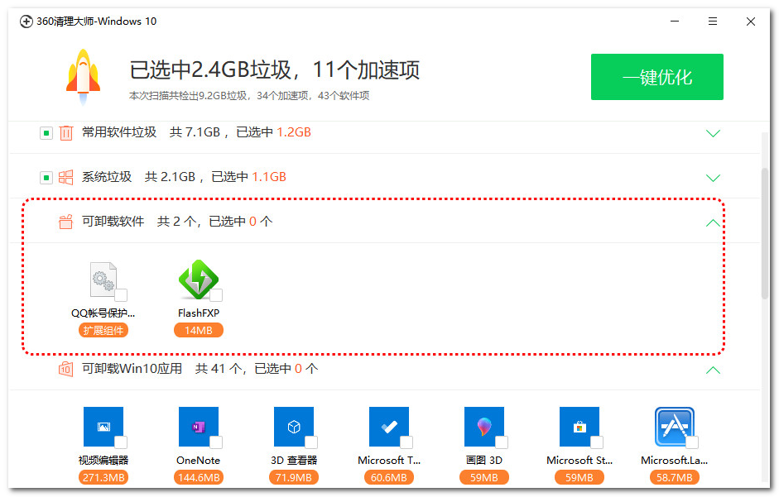Viewport: 779px width, 497px height.
Task: Select the 视频编辑器 app icon
Action: point(103,427)
